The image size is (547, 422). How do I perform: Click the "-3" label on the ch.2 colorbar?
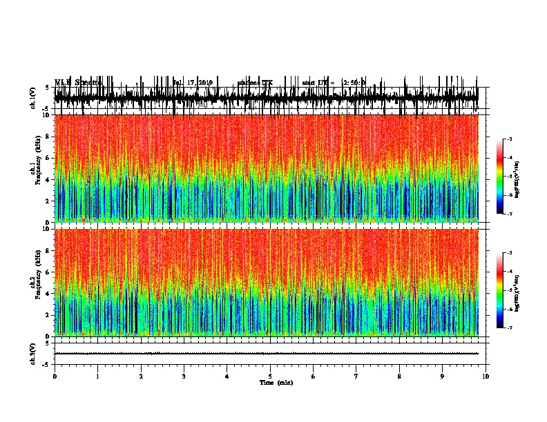510,253
